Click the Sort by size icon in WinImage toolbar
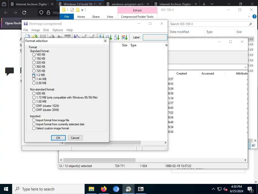This screenshot has width=258, height=194. coord(117,37)
